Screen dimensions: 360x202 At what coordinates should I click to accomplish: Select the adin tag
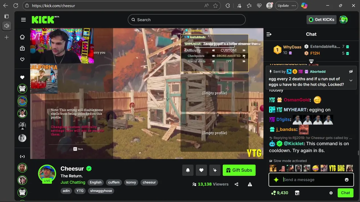(66, 191)
